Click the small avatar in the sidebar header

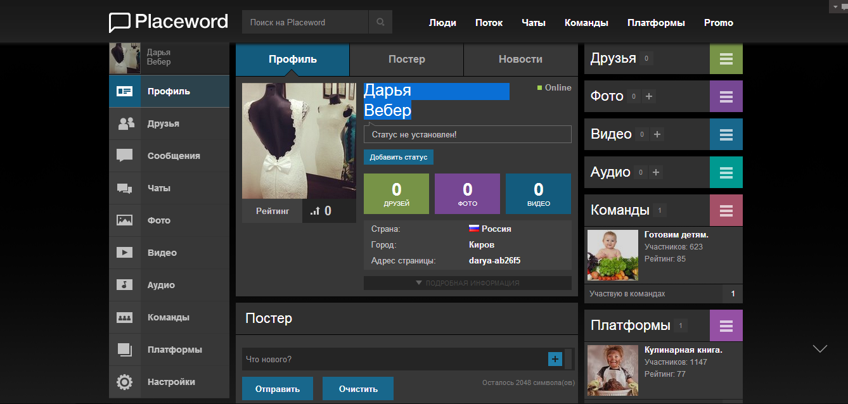coord(125,58)
